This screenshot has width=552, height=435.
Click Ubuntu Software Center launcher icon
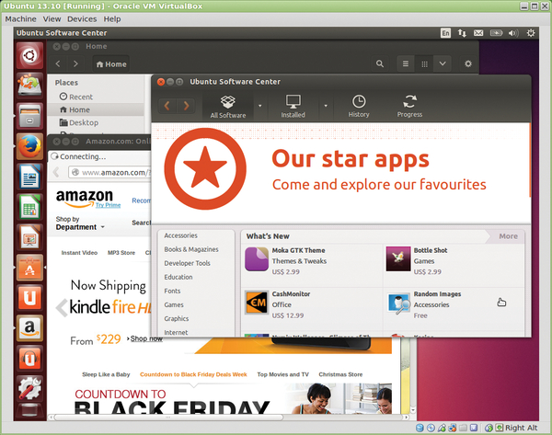pyautogui.click(x=30, y=268)
